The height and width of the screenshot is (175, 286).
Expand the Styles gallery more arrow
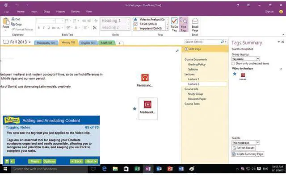pos(128,29)
